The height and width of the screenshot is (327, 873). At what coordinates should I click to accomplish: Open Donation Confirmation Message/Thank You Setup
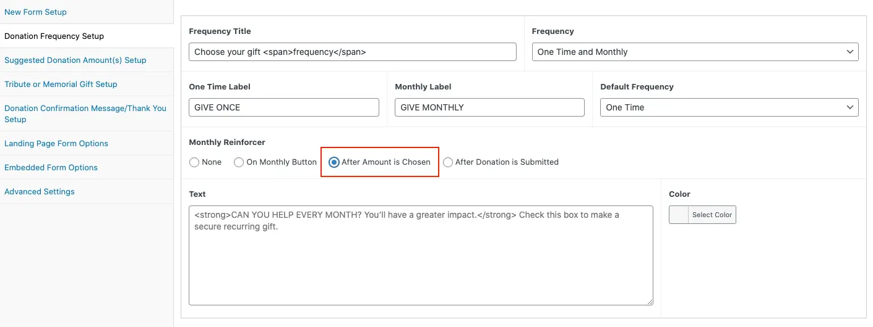[x=85, y=114]
